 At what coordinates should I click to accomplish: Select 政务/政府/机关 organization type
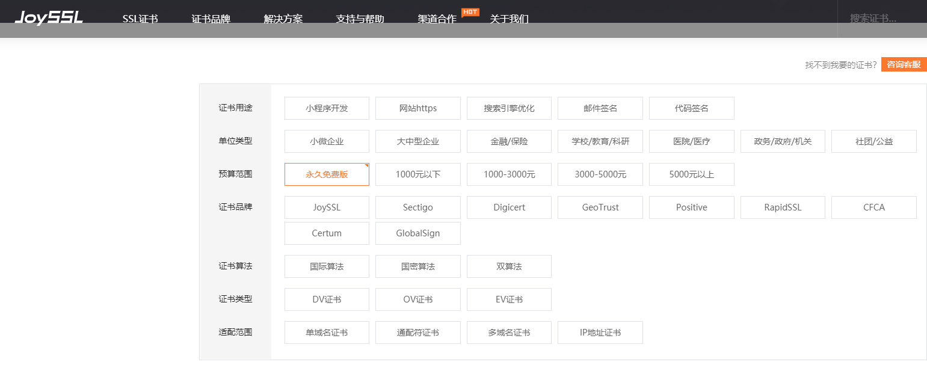tap(783, 141)
